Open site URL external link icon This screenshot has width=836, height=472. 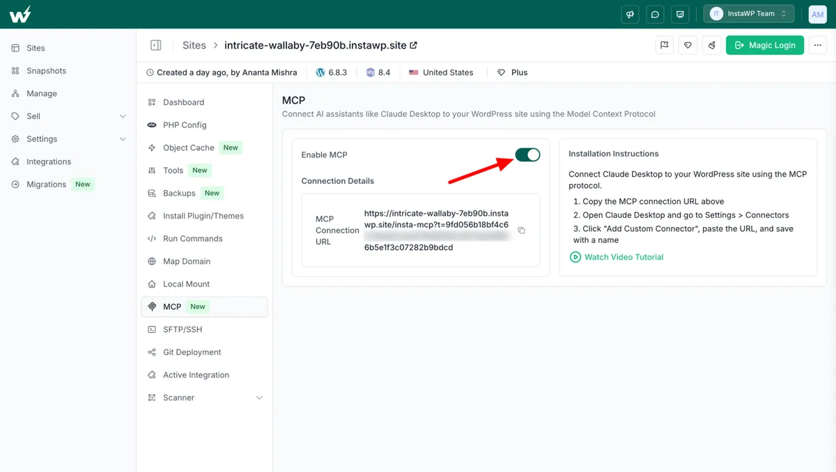413,45
